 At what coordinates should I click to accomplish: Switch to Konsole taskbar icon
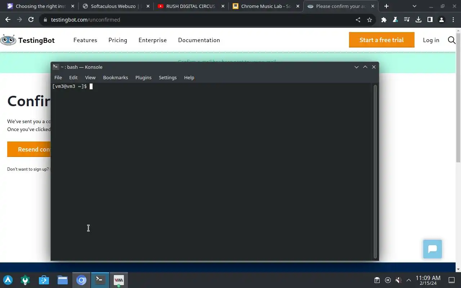tap(100, 280)
